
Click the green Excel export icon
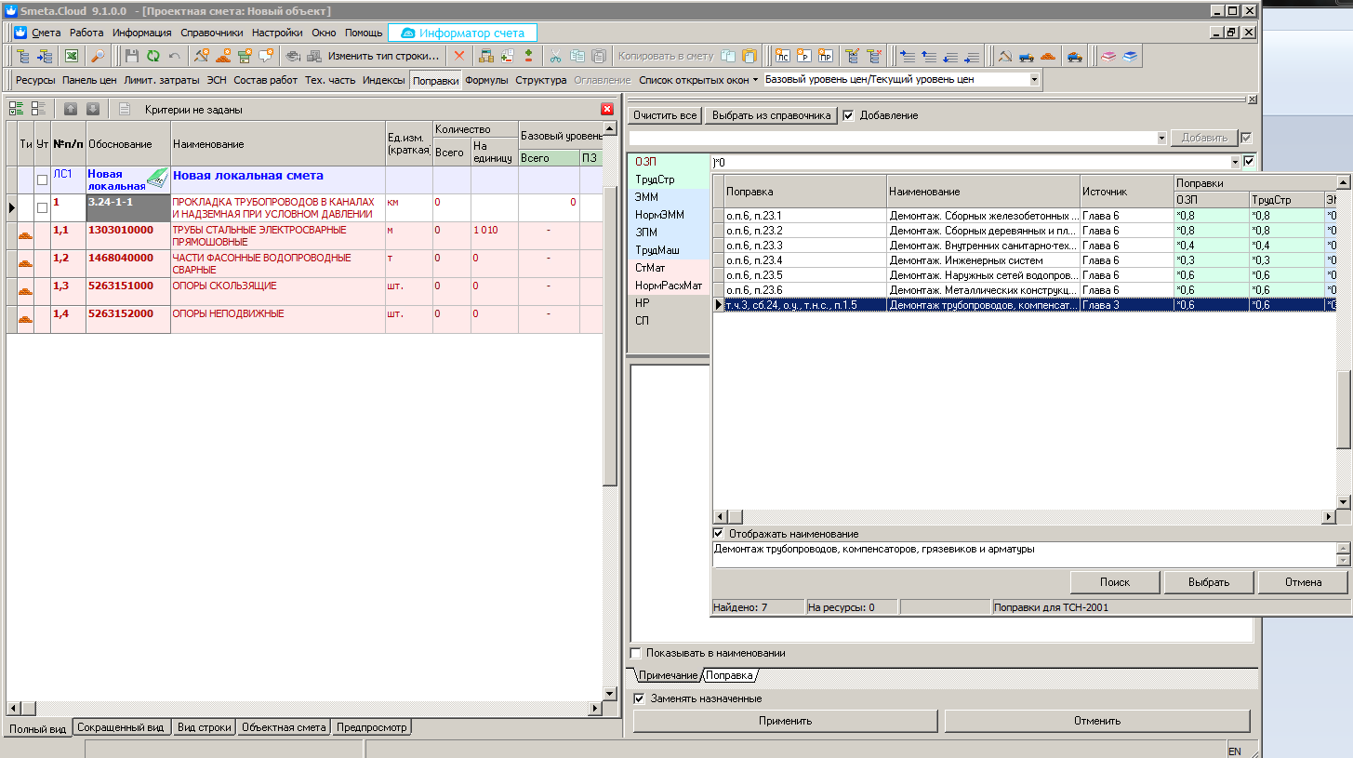[x=72, y=56]
